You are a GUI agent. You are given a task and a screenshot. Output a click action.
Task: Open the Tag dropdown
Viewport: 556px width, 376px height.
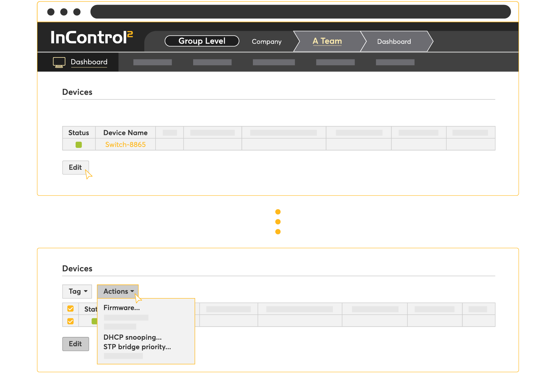pyautogui.click(x=77, y=291)
